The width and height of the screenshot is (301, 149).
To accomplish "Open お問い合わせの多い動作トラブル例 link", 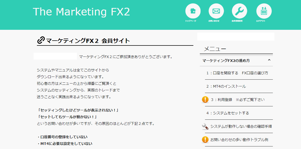I will click(x=239, y=140).
